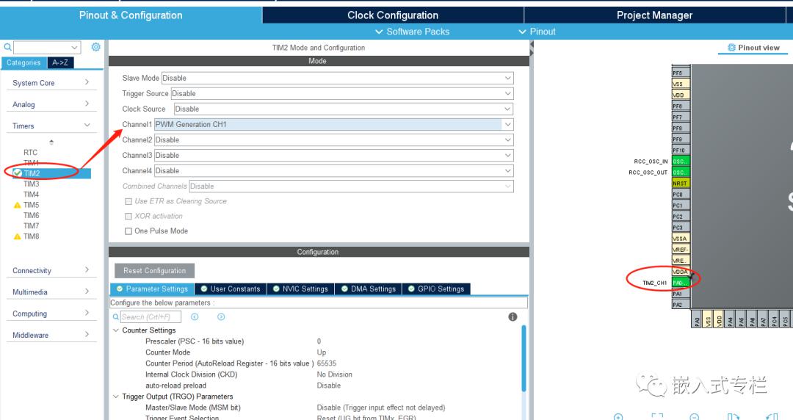The width and height of the screenshot is (793, 420).
Task: Click the Pinout view chip icon
Action: pyautogui.click(x=731, y=48)
